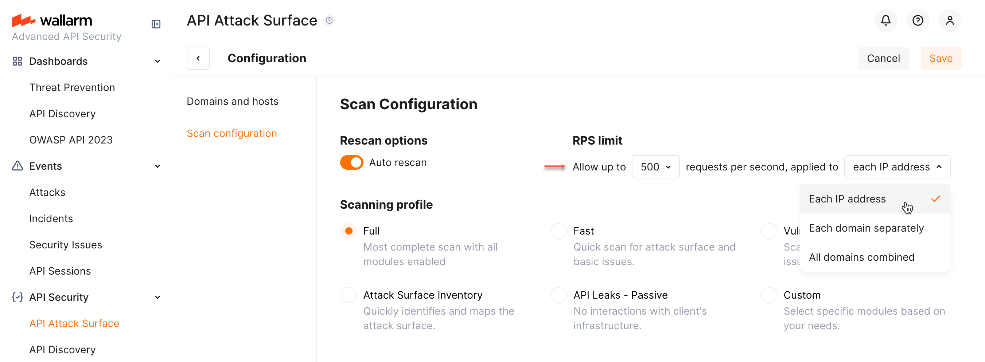
Task: Enable Auto rescan toggle
Action: [x=351, y=162]
